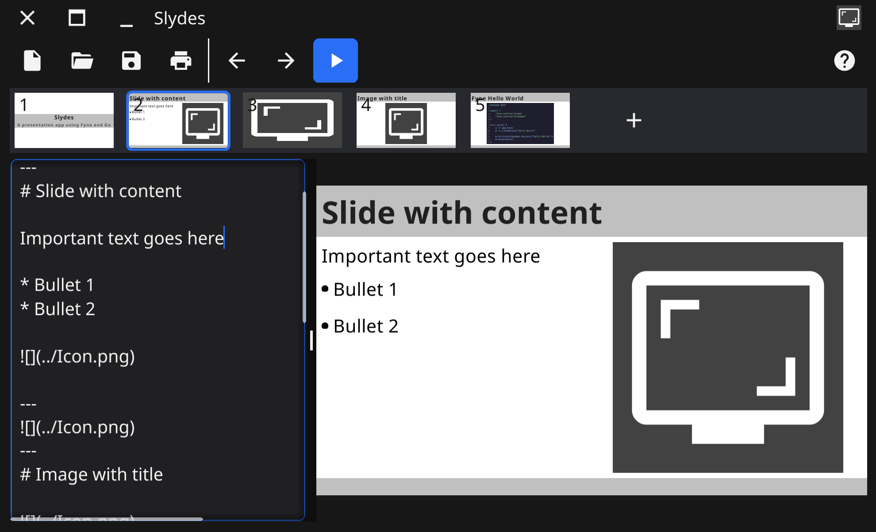Click the editor horizontal scrollbar

tap(106, 519)
